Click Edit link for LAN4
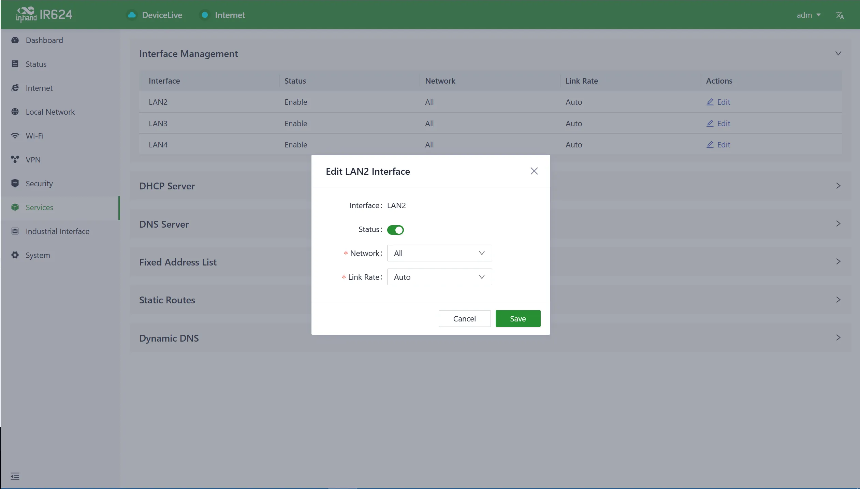 [718, 145]
